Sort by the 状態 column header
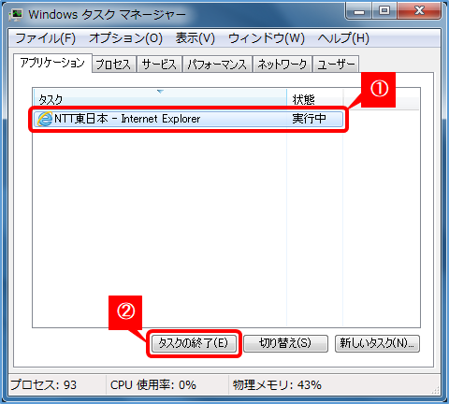This screenshot has height=404, width=449. (315, 97)
